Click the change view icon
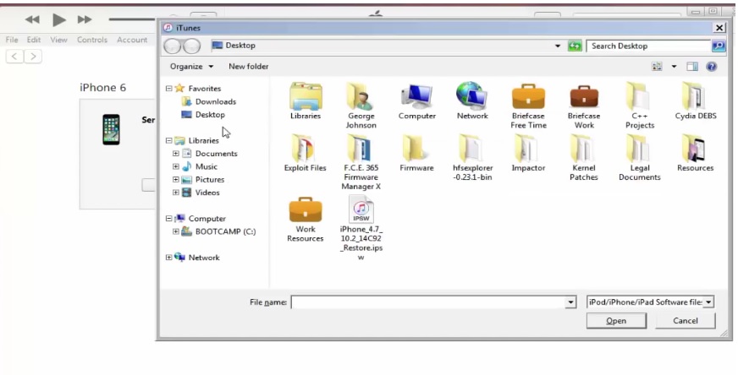 (x=657, y=66)
